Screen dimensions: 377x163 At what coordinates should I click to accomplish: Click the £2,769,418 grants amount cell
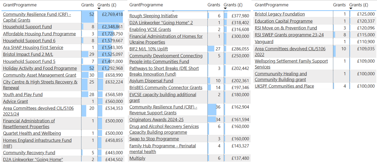pos(112,14)
